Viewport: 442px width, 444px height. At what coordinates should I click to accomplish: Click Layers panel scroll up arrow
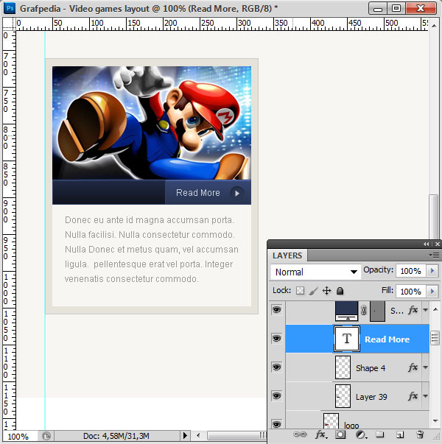coord(435,309)
